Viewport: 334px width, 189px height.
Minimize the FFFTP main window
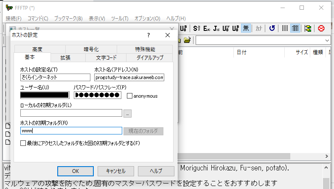pyautogui.click(x=283, y=8)
